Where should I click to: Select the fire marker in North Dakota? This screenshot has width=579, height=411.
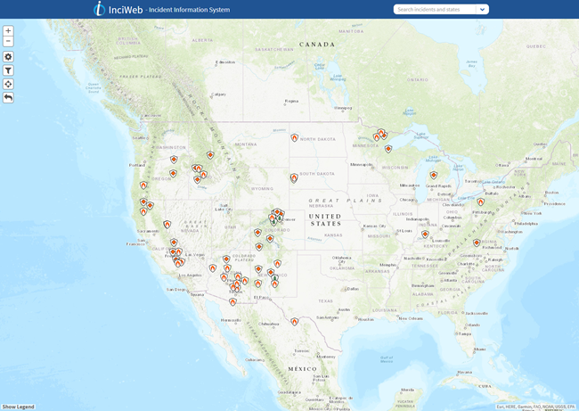click(x=294, y=137)
